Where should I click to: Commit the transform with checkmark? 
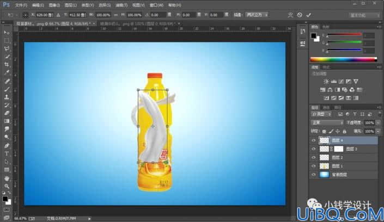coord(309,15)
